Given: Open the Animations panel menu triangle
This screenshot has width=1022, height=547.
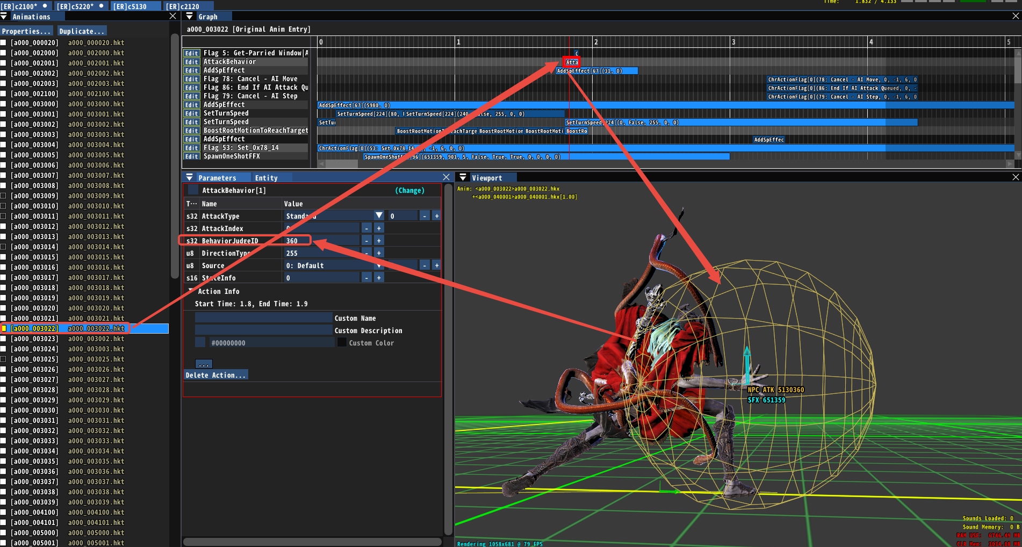Looking at the screenshot, I should click(x=4, y=17).
